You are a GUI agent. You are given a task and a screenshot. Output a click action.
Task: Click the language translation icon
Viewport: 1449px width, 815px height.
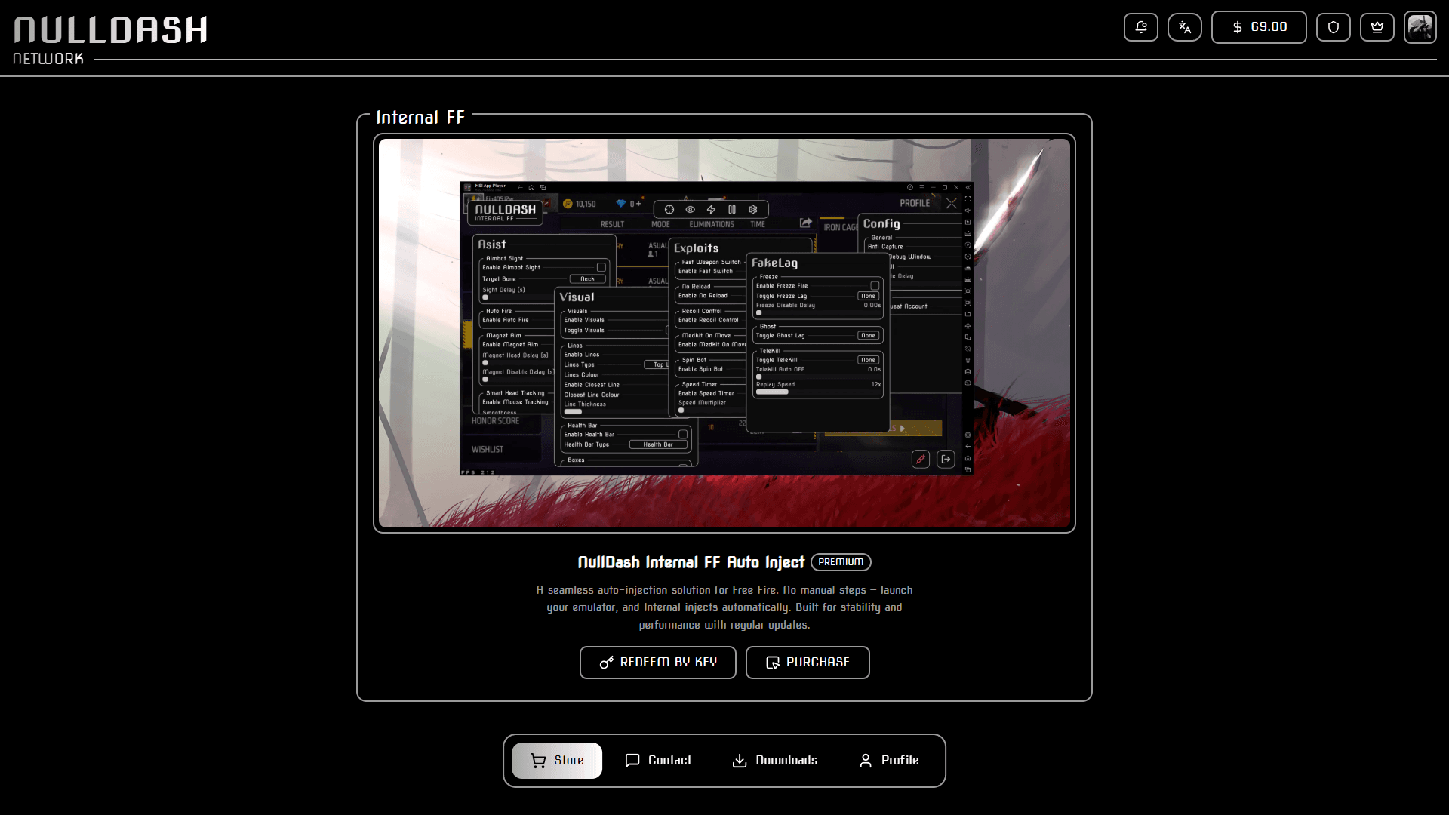[1185, 26]
